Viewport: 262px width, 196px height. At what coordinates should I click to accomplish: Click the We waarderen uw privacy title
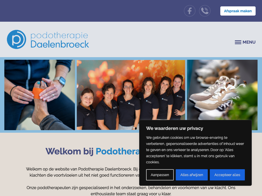(174, 128)
